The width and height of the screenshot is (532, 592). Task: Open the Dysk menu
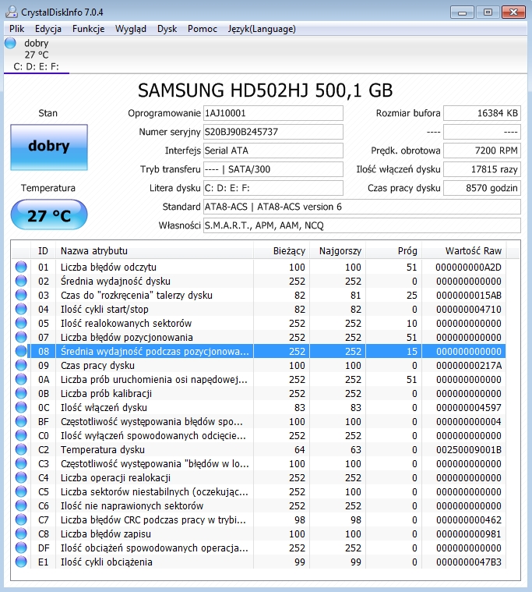[x=167, y=29]
